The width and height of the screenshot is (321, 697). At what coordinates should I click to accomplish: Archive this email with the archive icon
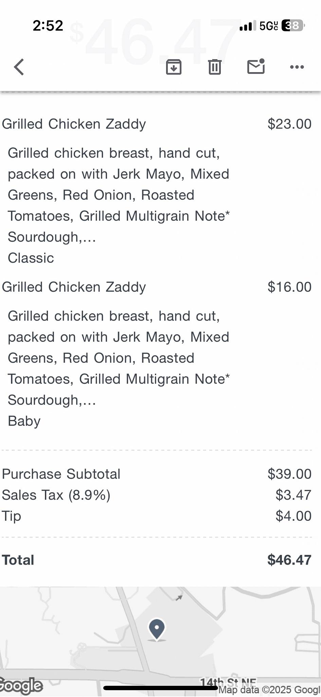(x=174, y=67)
